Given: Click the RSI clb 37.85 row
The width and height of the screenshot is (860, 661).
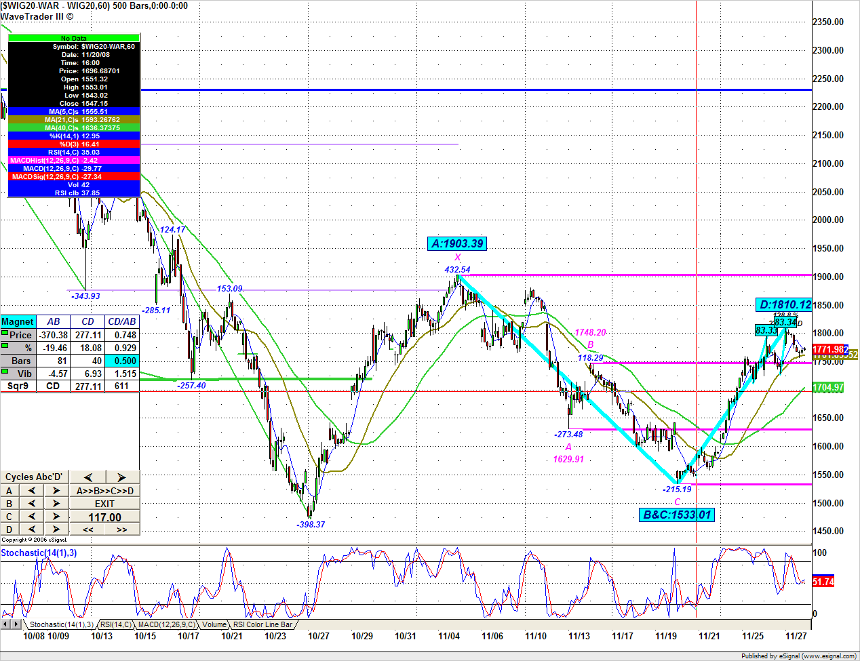Looking at the screenshot, I should (x=74, y=193).
